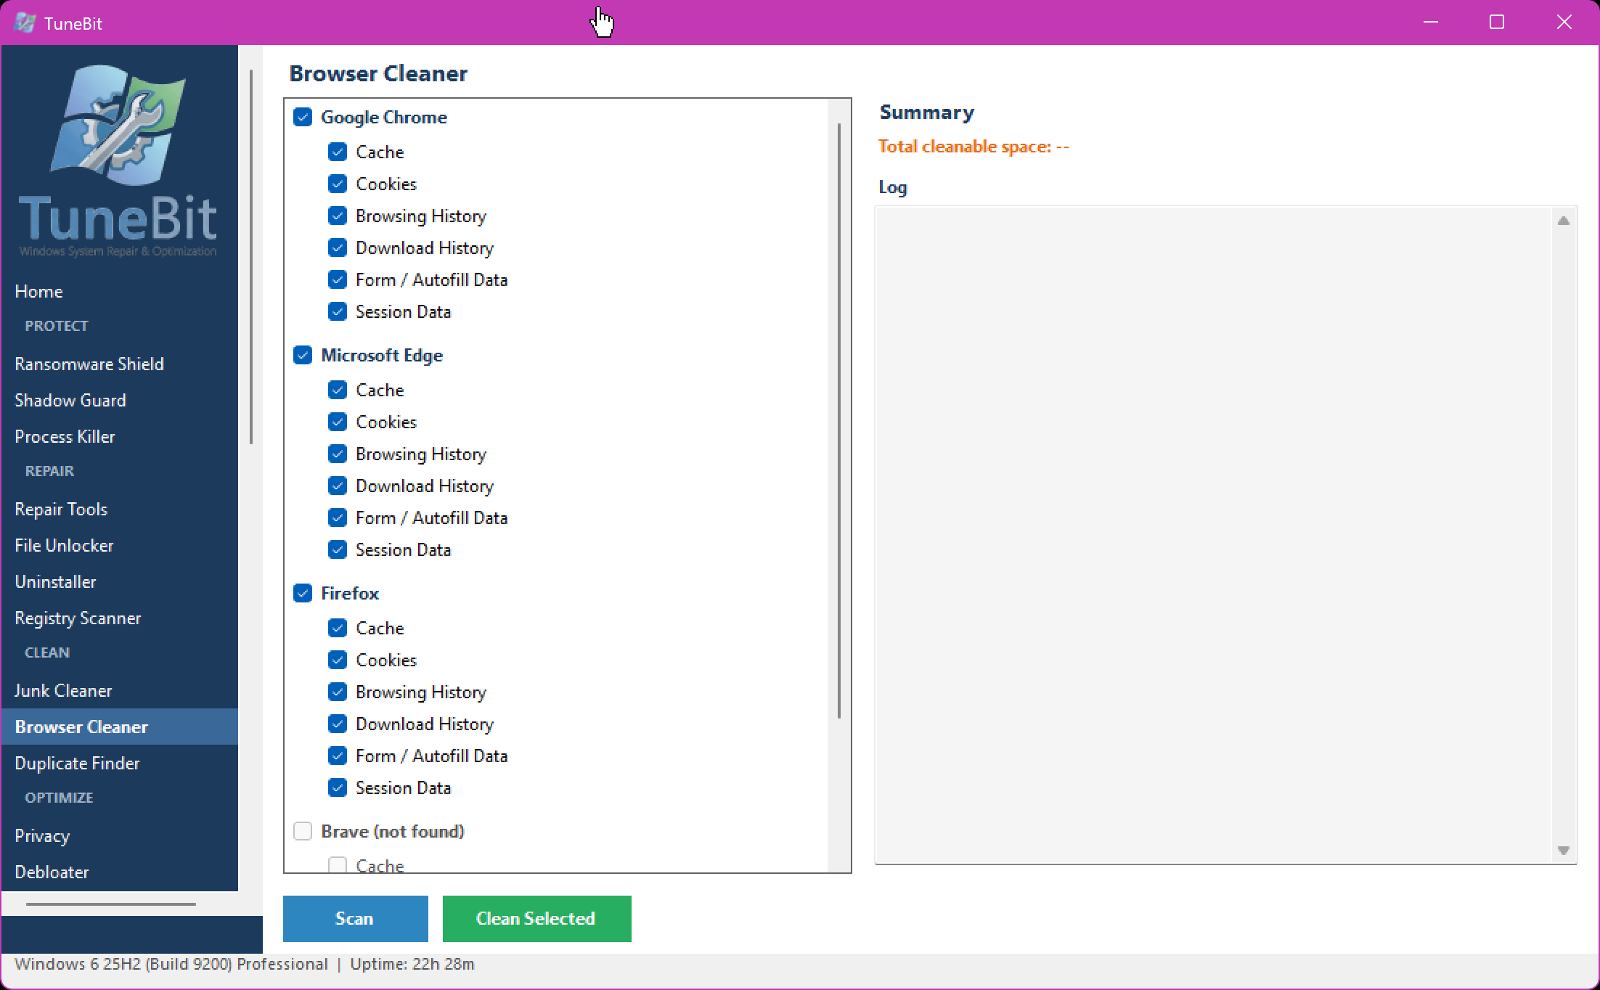The width and height of the screenshot is (1600, 990).
Task: Check the Brave (not found) checkbox
Action: pyautogui.click(x=303, y=831)
